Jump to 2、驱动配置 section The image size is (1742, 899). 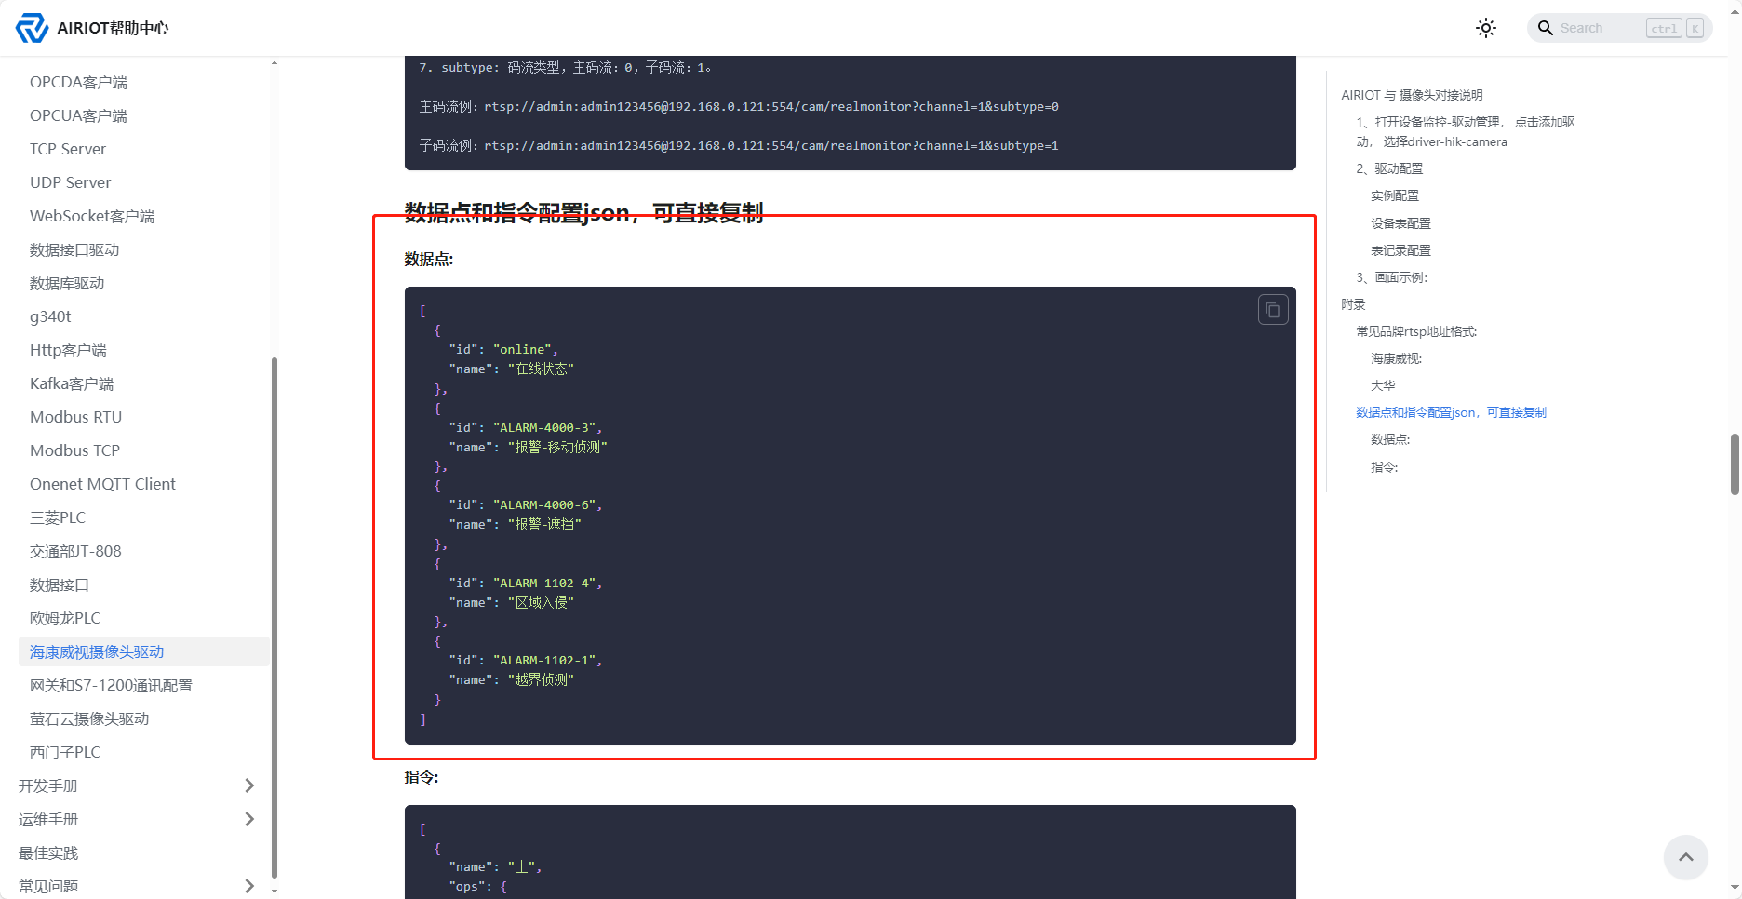pyautogui.click(x=1389, y=168)
